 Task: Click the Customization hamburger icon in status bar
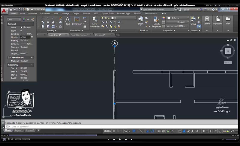pos(236,131)
